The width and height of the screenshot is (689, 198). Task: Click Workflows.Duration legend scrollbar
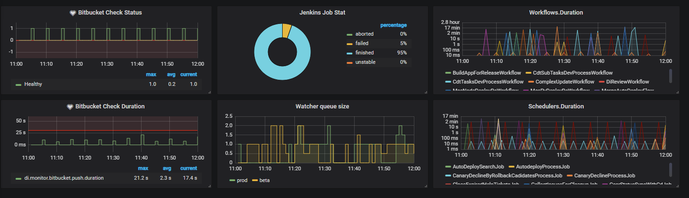pyautogui.click(x=671, y=76)
